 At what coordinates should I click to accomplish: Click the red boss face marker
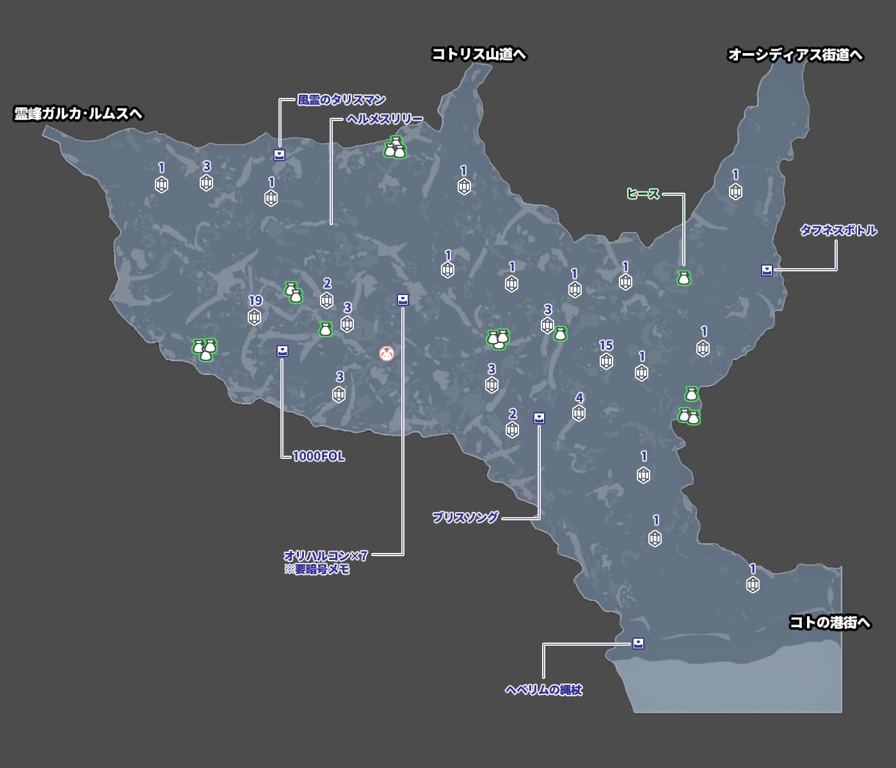(387, 353)
